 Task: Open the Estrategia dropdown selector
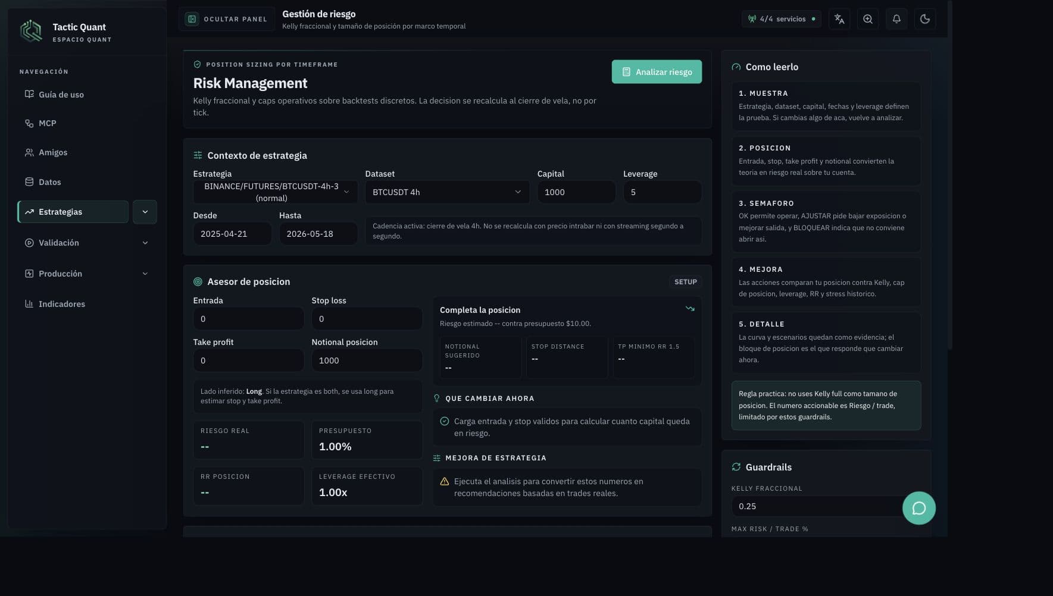pos(276,192)
